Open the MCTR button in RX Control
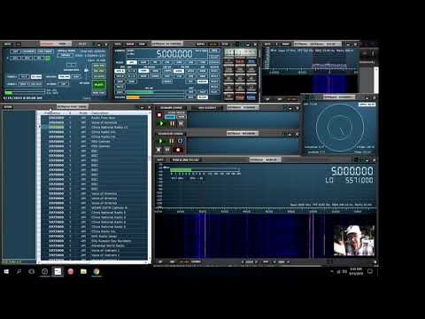Viewport: 425px width, 319px height. point(213,44)
